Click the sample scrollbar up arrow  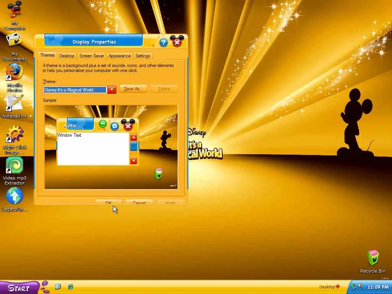134,137
